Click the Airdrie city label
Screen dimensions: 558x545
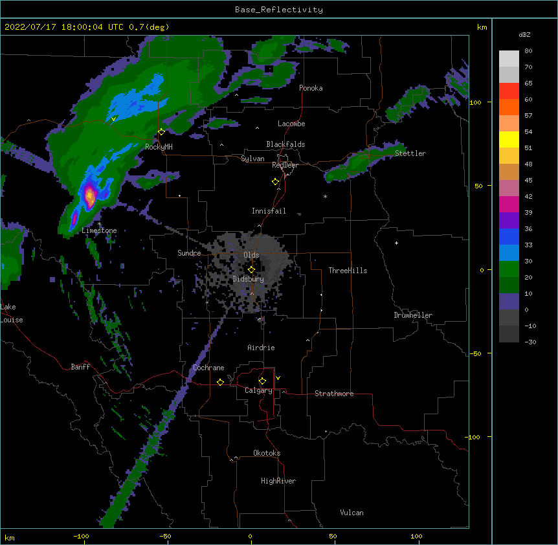click(x=261, y=348)
